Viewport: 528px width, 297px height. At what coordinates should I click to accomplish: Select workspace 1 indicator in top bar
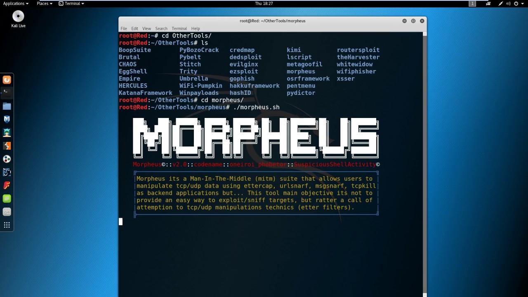click(472, 3)
